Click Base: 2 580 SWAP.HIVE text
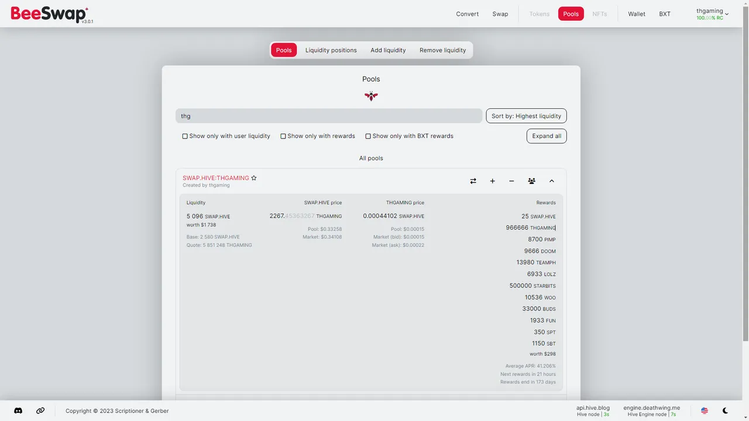The image size is (749, 421). click(213, 237)
